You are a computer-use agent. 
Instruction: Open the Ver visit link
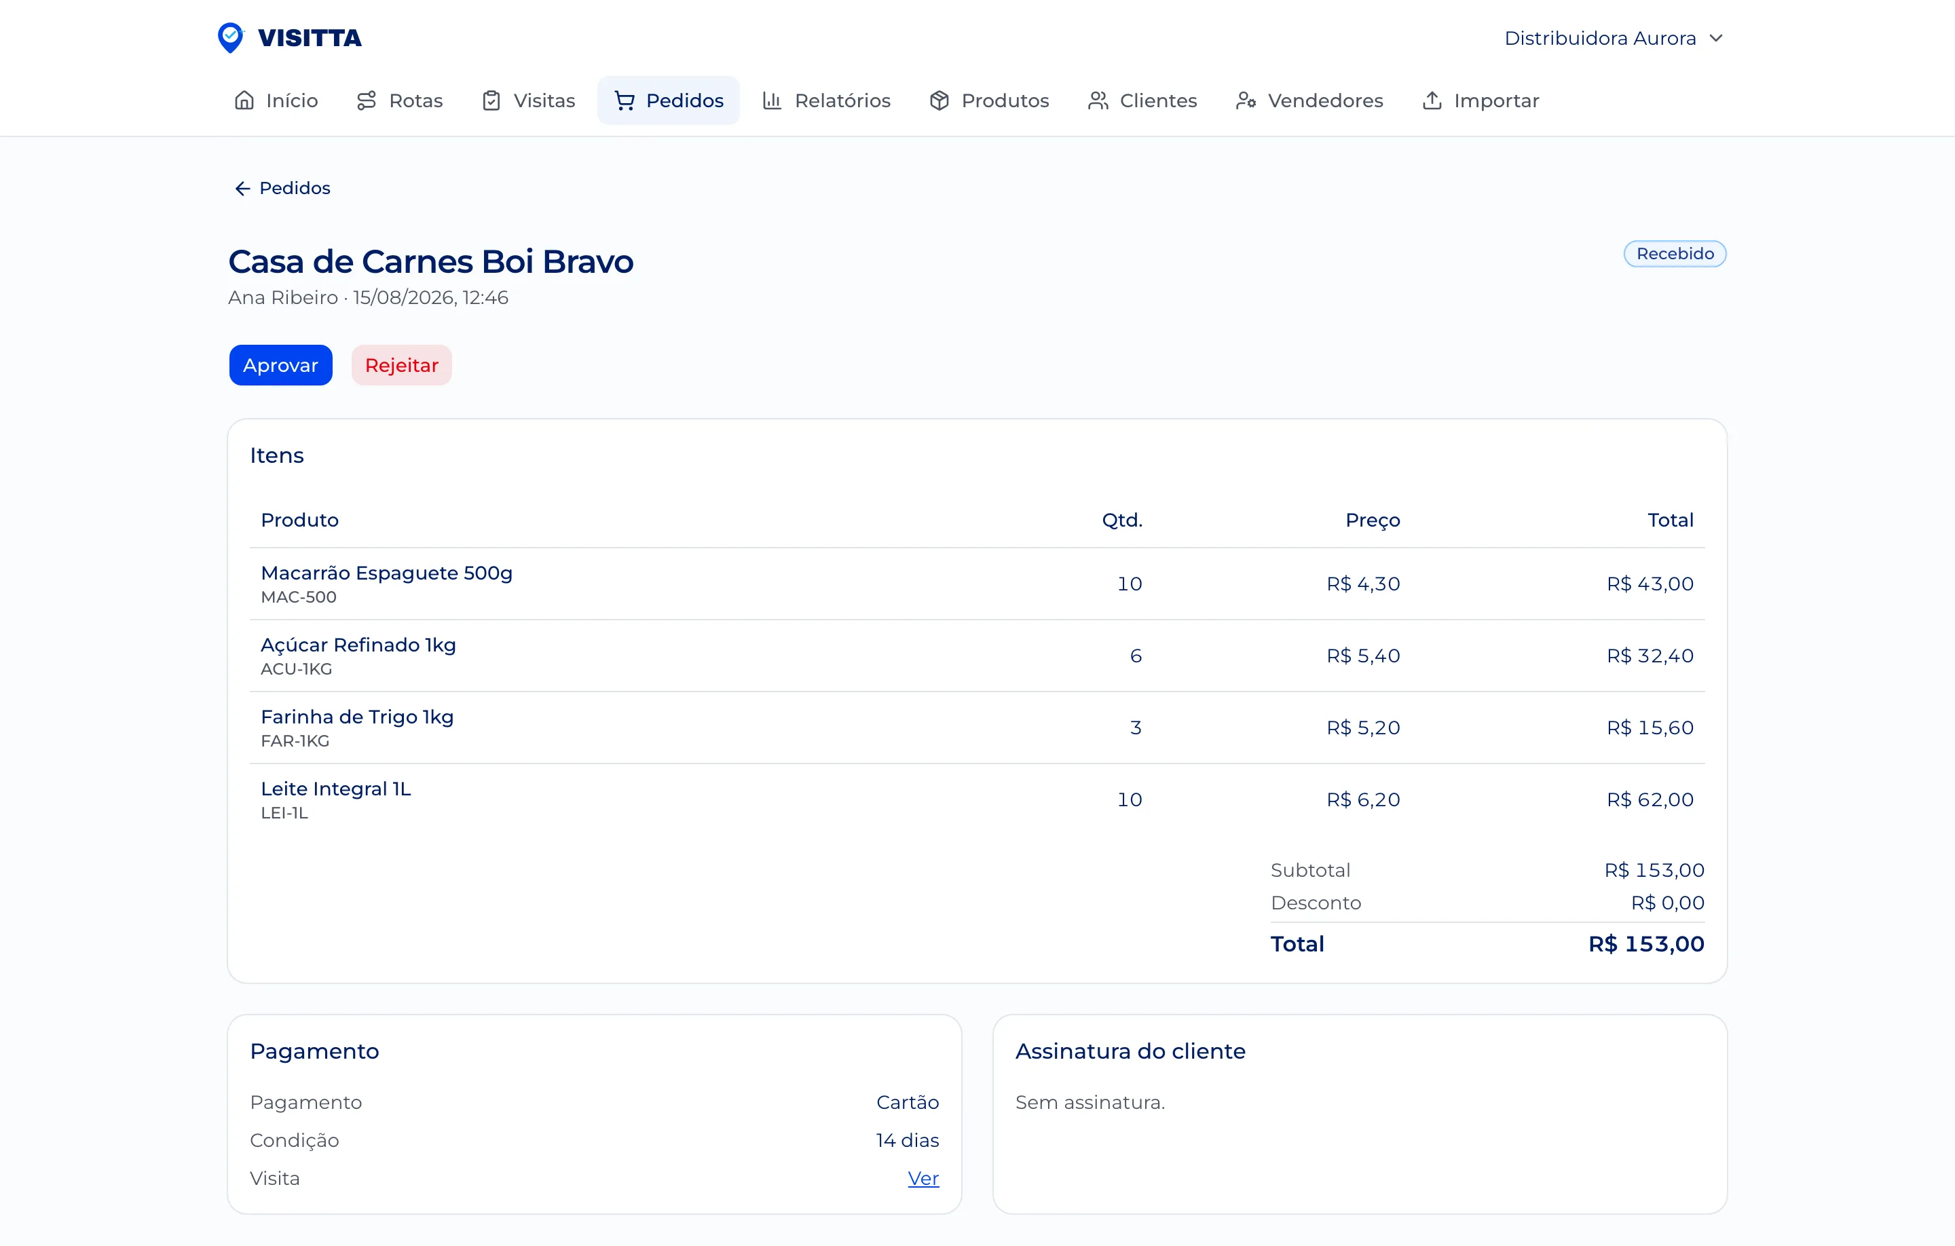point(923,1179)
